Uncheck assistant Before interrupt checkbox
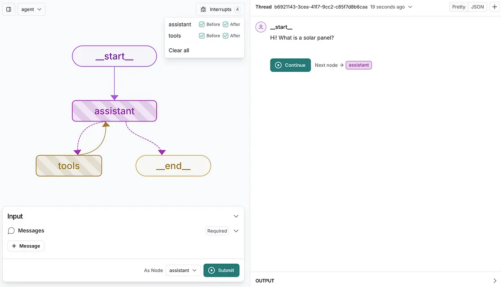The width and height of the screenshot is (501, 287). tap(202, 24)
